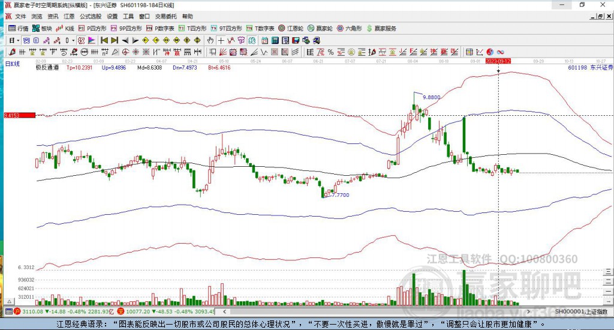
Task: Select the red pencil drawing tool
Action: pos(12,52)
